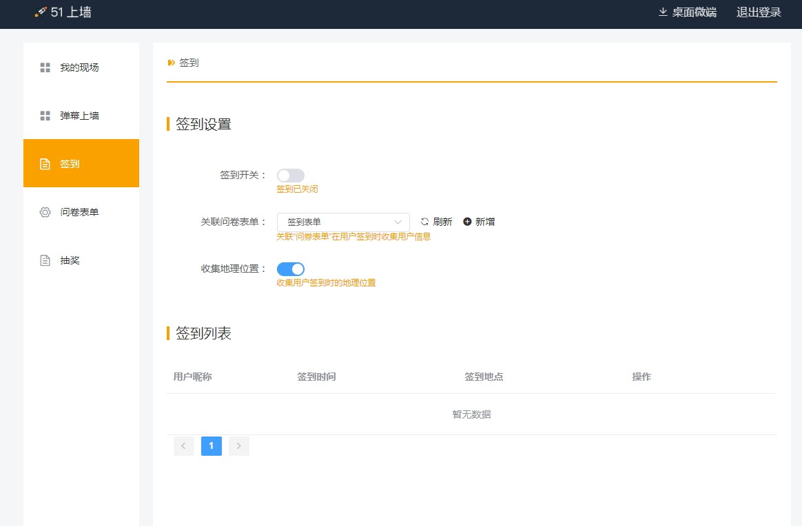Switch to the 抽奖 menu item

point(81,260)
